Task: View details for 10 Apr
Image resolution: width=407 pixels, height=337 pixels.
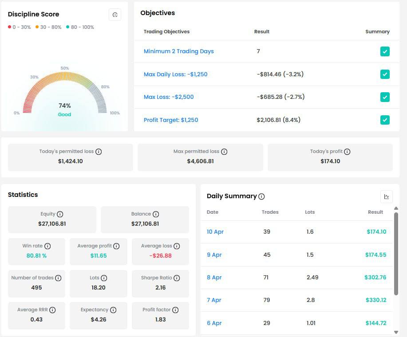Action: [x=214, y=232]
